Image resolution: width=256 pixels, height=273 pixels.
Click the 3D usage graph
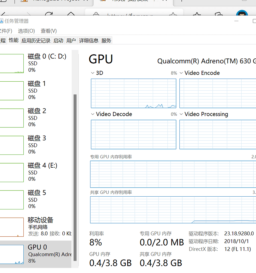133,93
